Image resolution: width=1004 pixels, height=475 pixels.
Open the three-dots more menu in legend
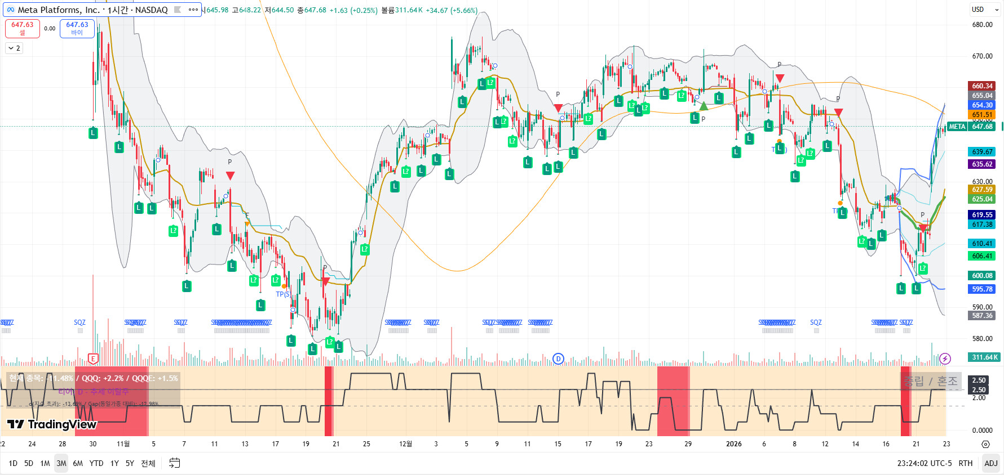tap(193, 10)
